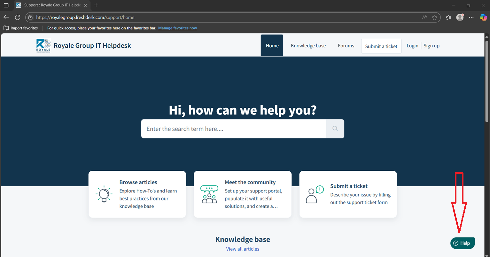The height and width of the screenshot is (257, 490).
Task: Click Manage favorites now link
Action: [x=177, y=28]
